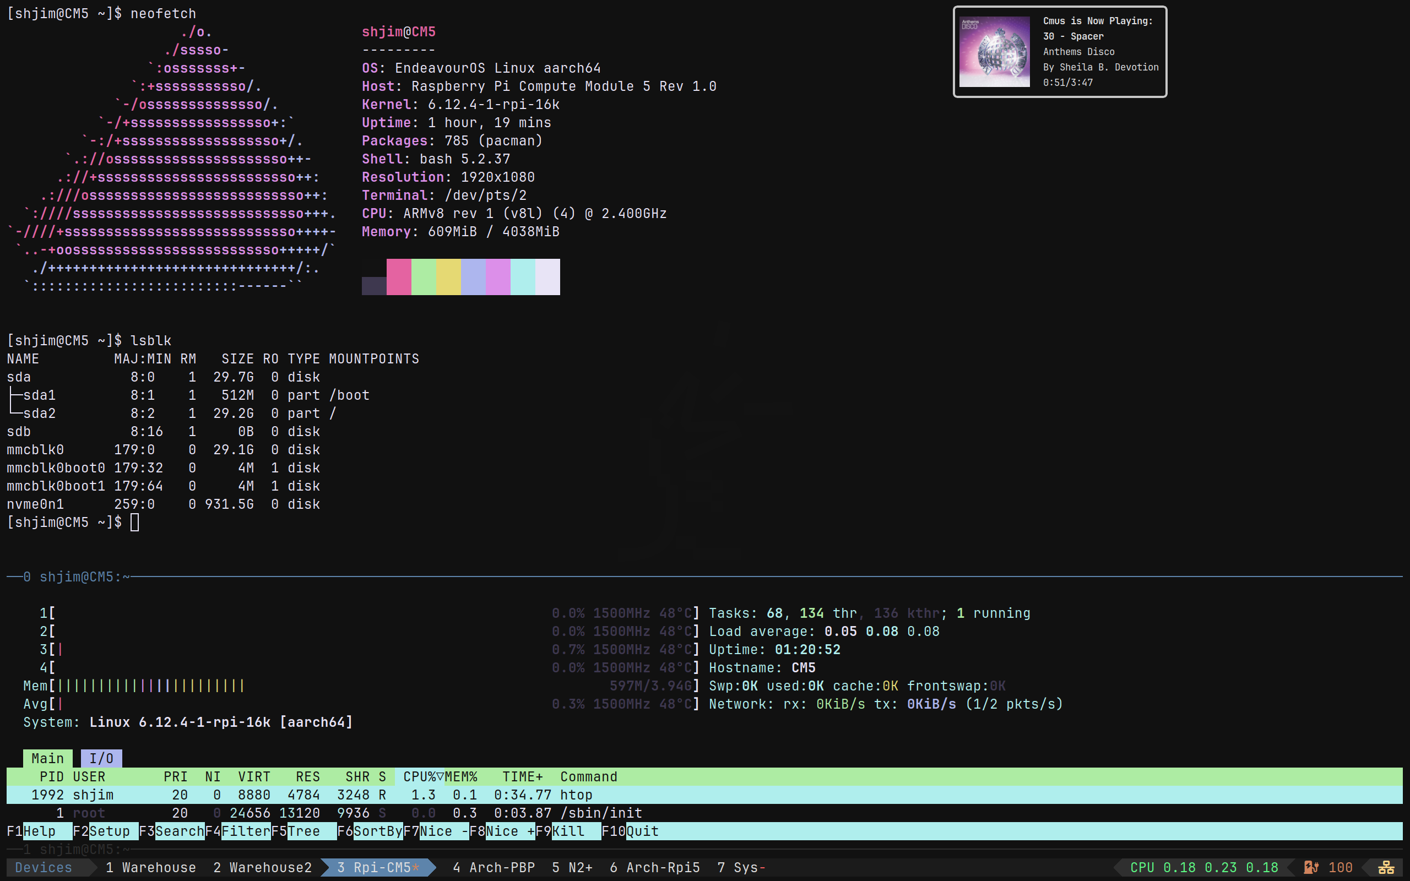
Task: Click the F5 Tree button in htop
Action: (x=303, y=831)
